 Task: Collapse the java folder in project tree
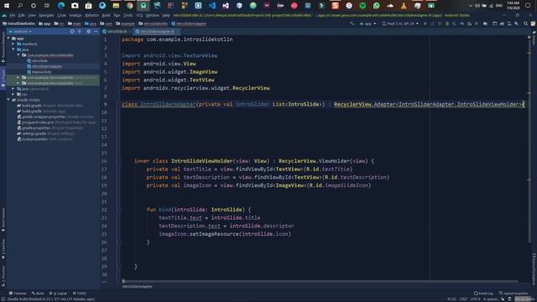(x=13, y=49)
